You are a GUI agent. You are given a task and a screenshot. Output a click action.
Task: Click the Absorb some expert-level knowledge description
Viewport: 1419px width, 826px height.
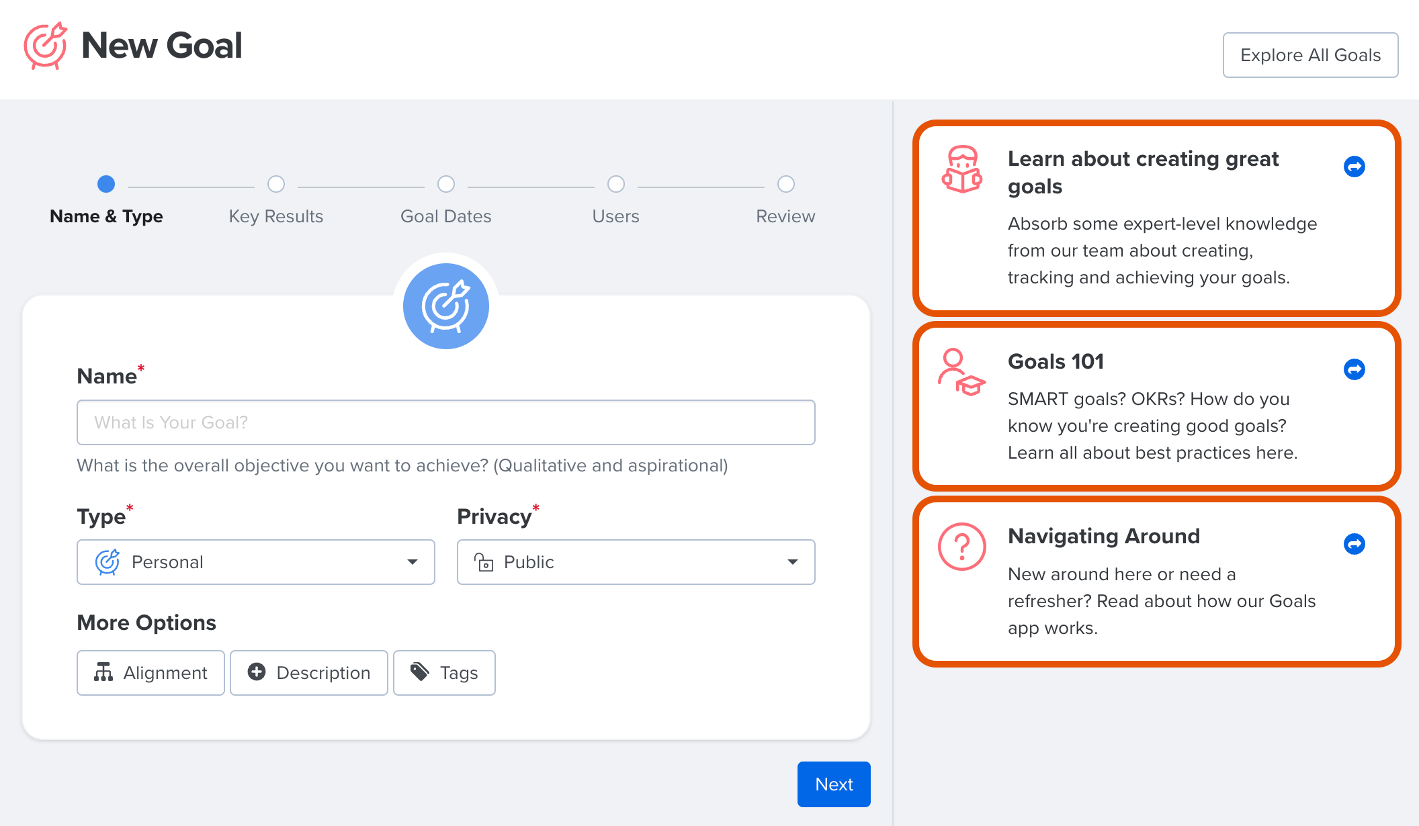(x=1162, y=250)
